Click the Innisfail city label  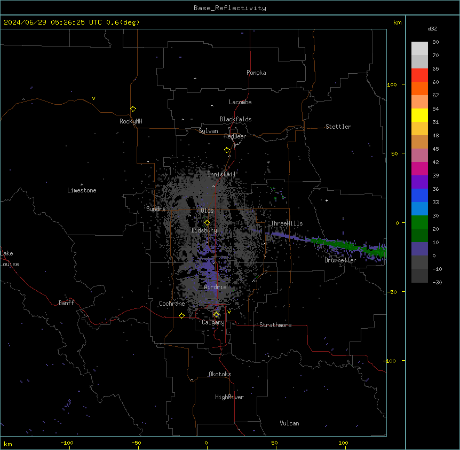point(222,174)
